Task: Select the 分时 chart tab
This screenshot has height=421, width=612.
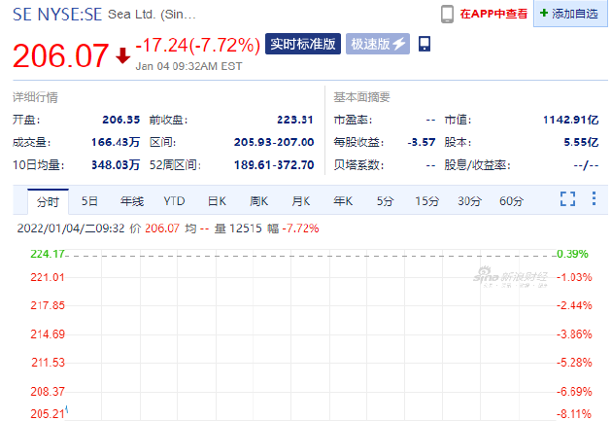Action: tap(48, 201)
